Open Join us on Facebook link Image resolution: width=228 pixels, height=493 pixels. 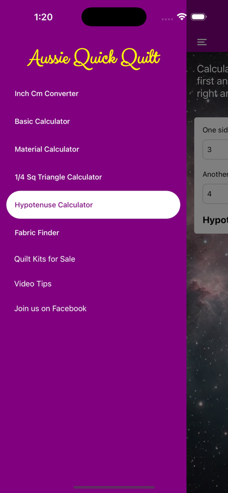coord(51,309)
